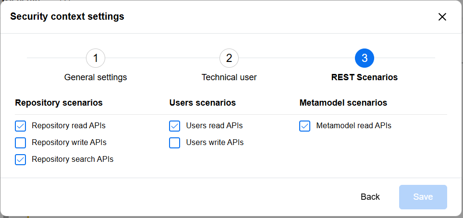Screen dimensions: 463x218
Task: Disable the Repository search APIs checkbox
Action: pos(20,159)
